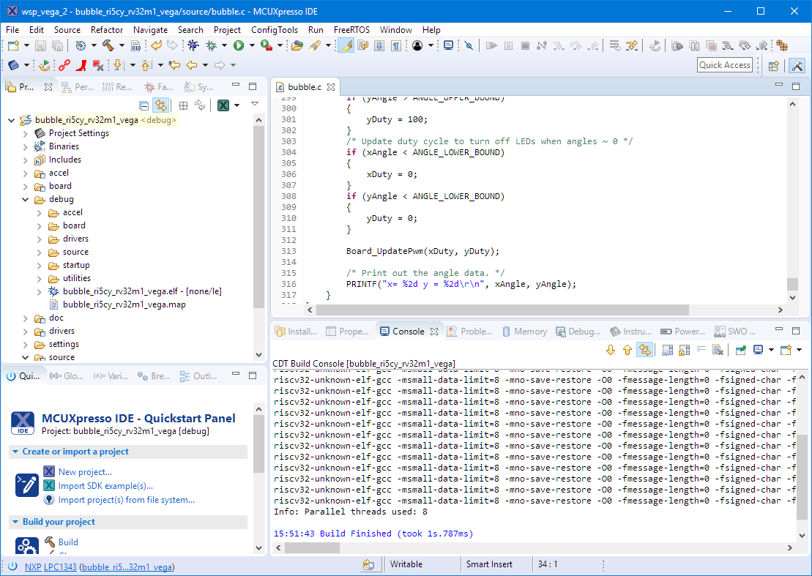Toggle Show Whitespace Characters pilcrow icon
812x576 pixels.
(396, 45)
